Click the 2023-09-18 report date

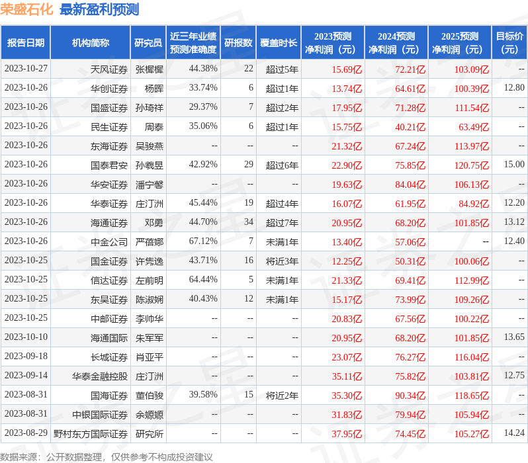point(26,357)
